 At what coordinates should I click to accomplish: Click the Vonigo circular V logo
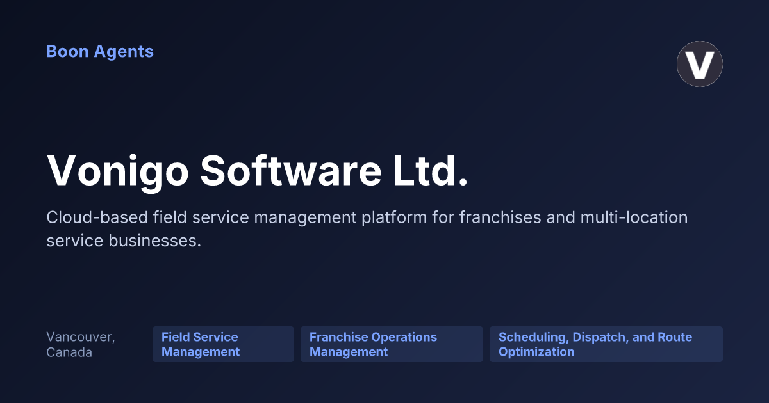pos(700,64)
